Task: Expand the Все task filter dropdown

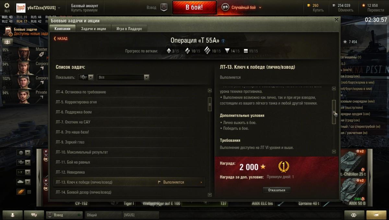Action: point(123,78)
